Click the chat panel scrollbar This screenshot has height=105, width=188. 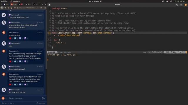(x=46, y=39)
